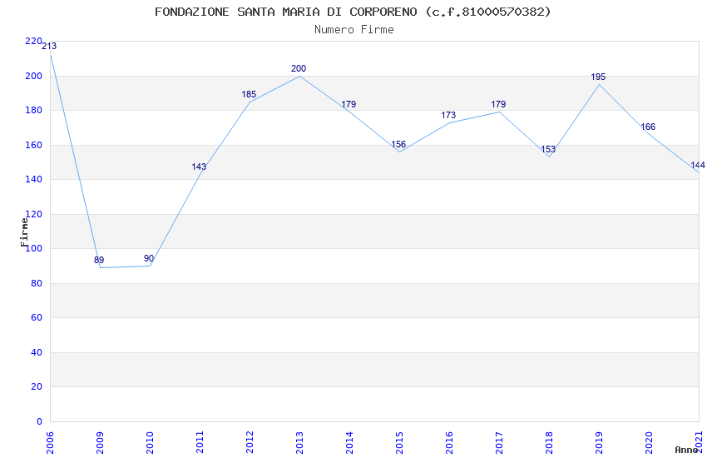This screenshot has height=458, width=707.
Task: Select the data label 213 for 2006
Action: pyautogui.click(x=49, y=46)
